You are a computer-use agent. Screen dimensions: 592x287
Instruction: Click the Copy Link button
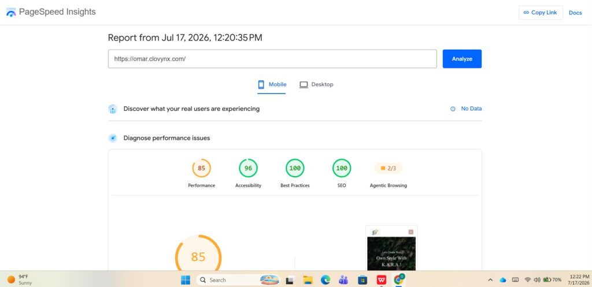541,13
